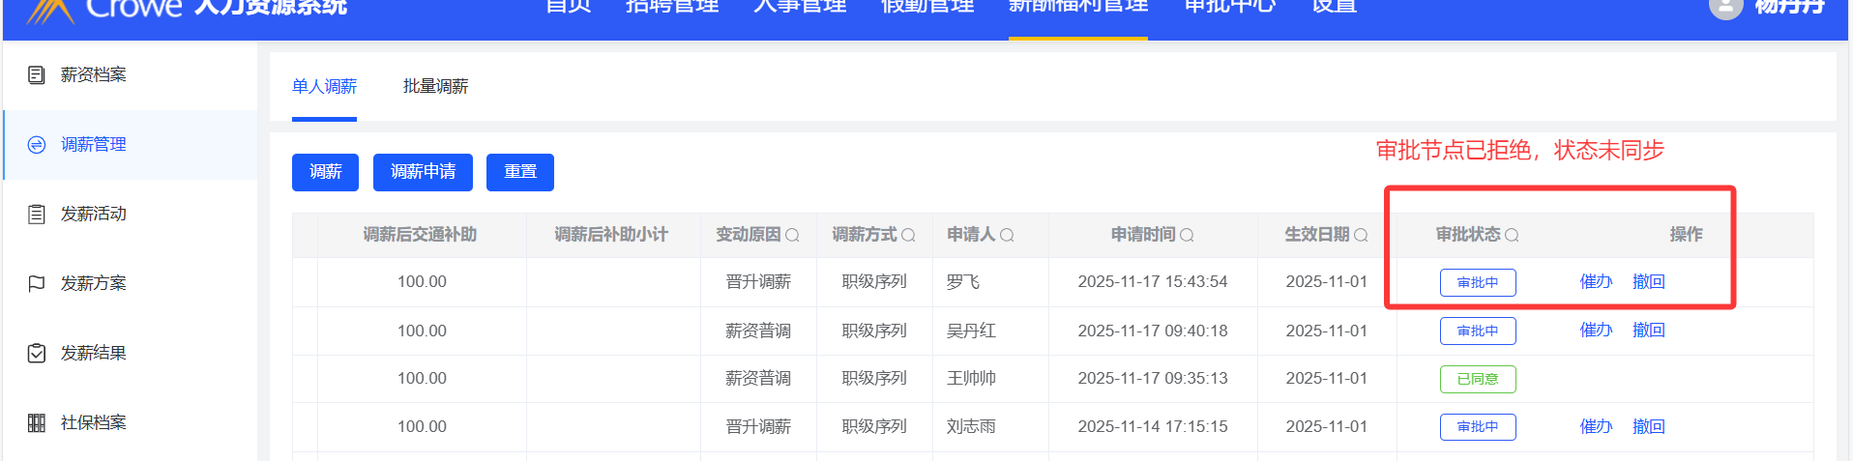
Task: Open 假勤管理 in the top navigation
Action: click(x=927, y=7)
